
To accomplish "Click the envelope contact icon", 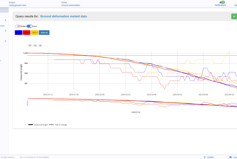I will pyautogui.click(x=230, y=157).
